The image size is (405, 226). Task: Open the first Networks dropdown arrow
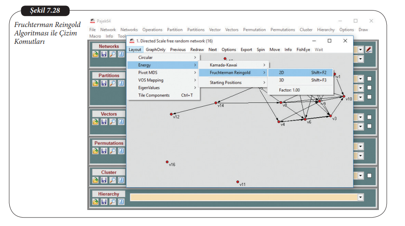pyautogui.click(x=360, y=50)
